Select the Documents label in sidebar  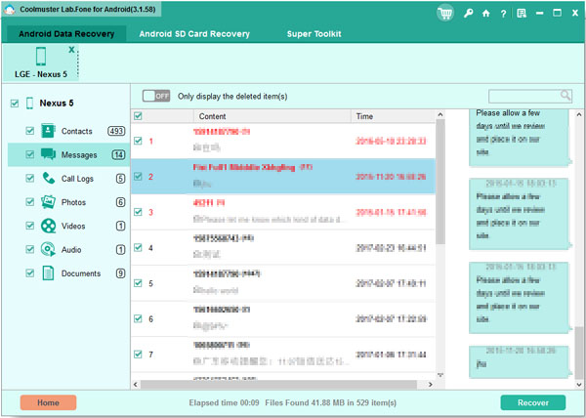tap(81, 273)
